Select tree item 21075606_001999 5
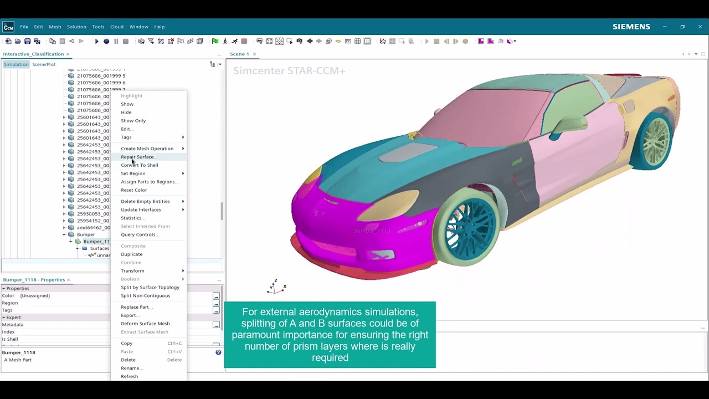The image size is (709, 399). pyautogui.click(x=101, y=75)
